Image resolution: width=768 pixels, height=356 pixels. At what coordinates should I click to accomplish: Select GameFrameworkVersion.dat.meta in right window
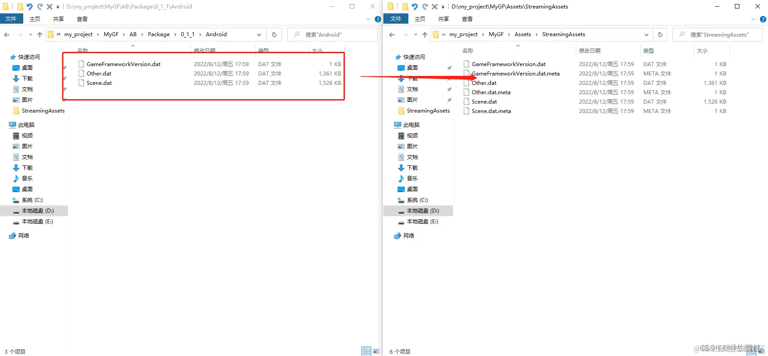[516, 73]
